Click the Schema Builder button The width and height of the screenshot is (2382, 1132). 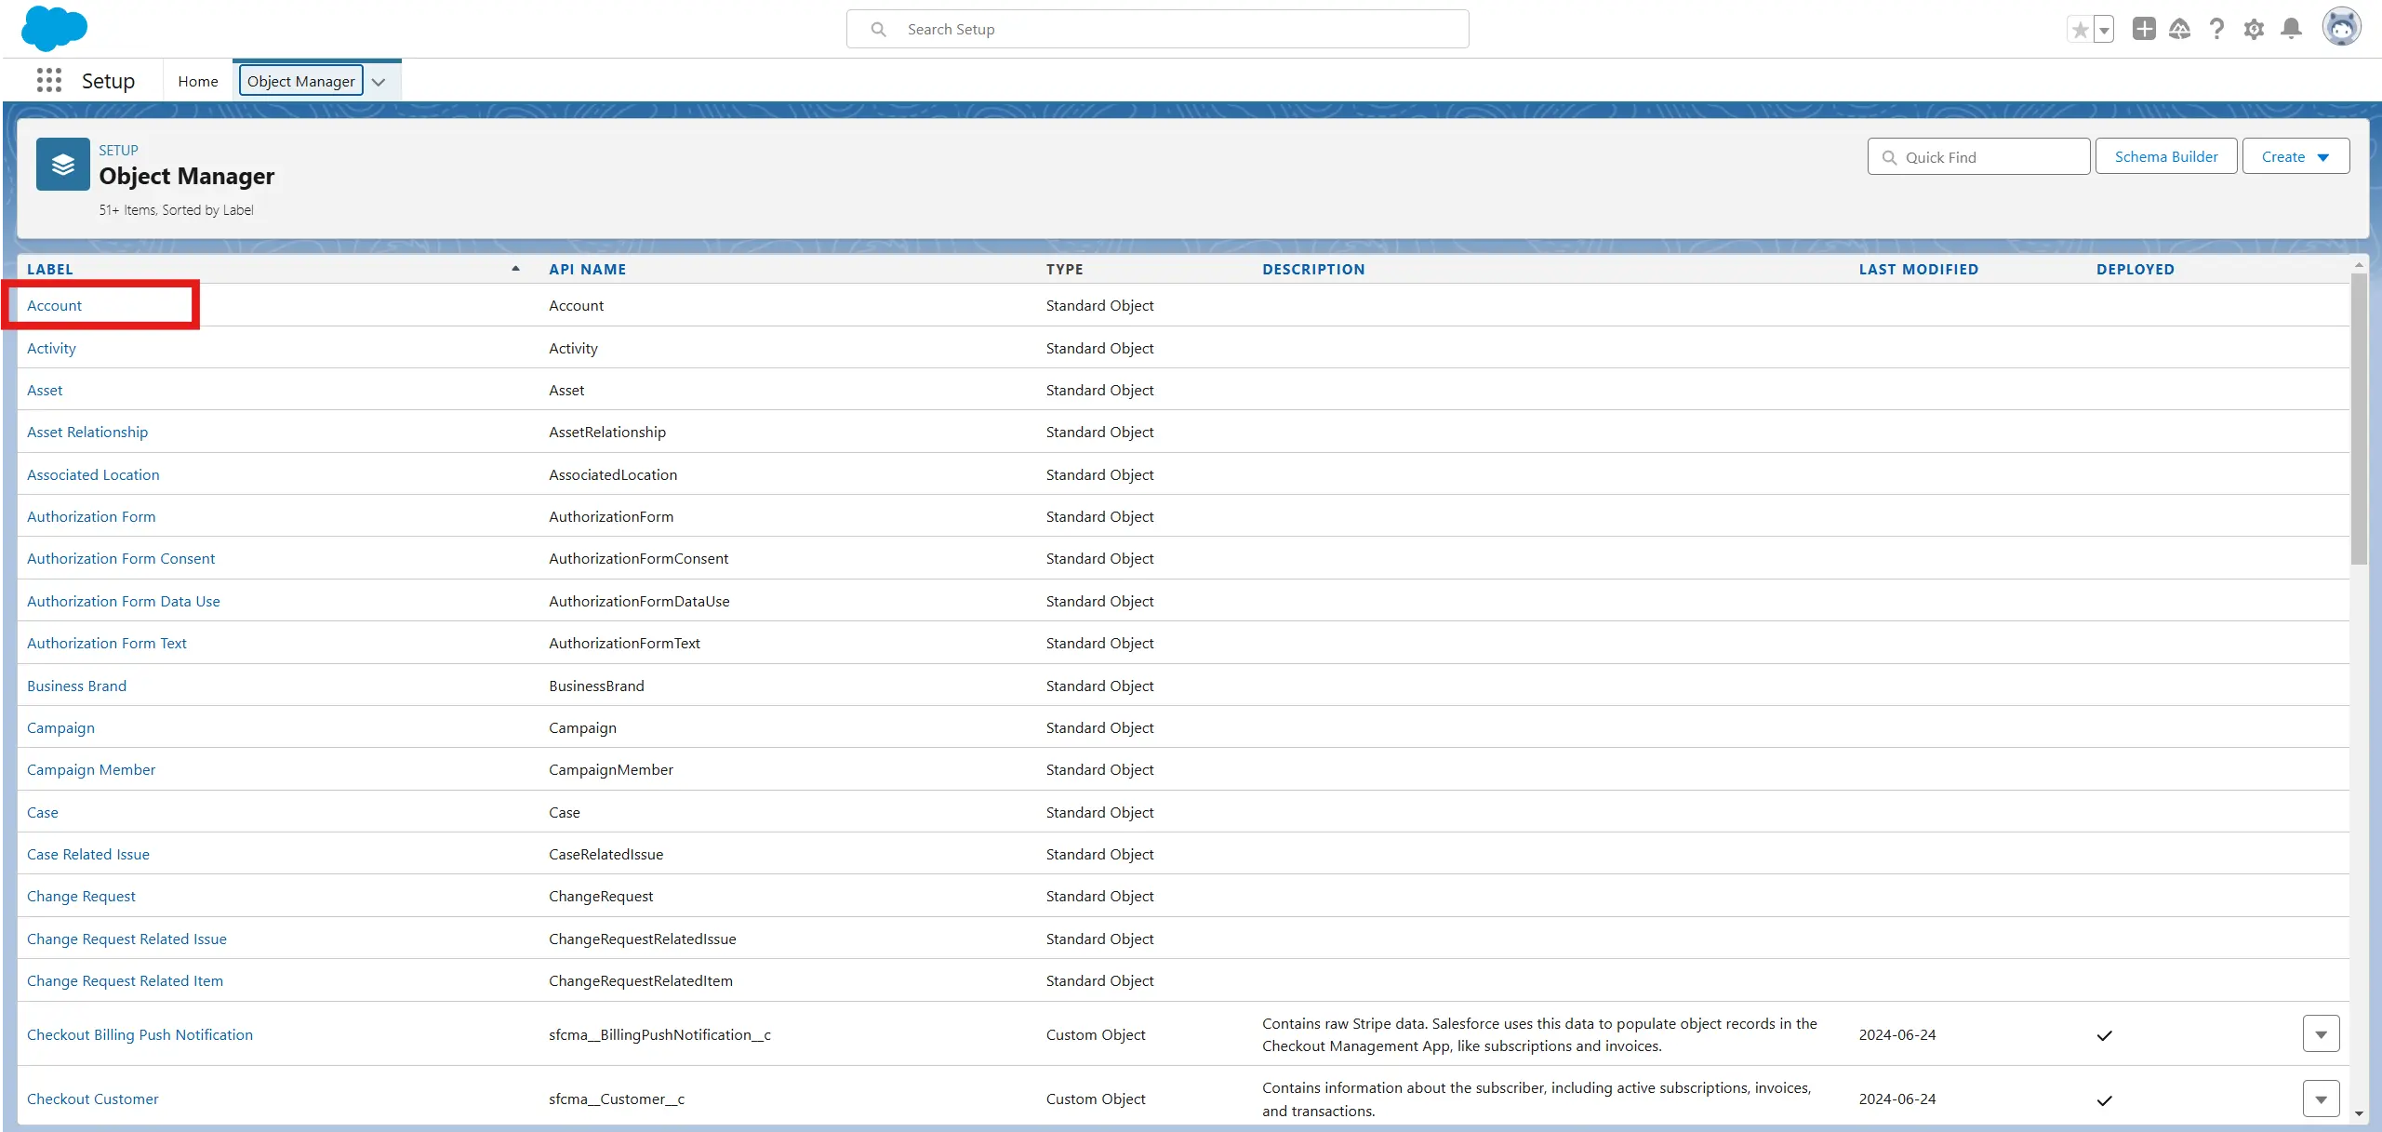[x=2165, y=156]
